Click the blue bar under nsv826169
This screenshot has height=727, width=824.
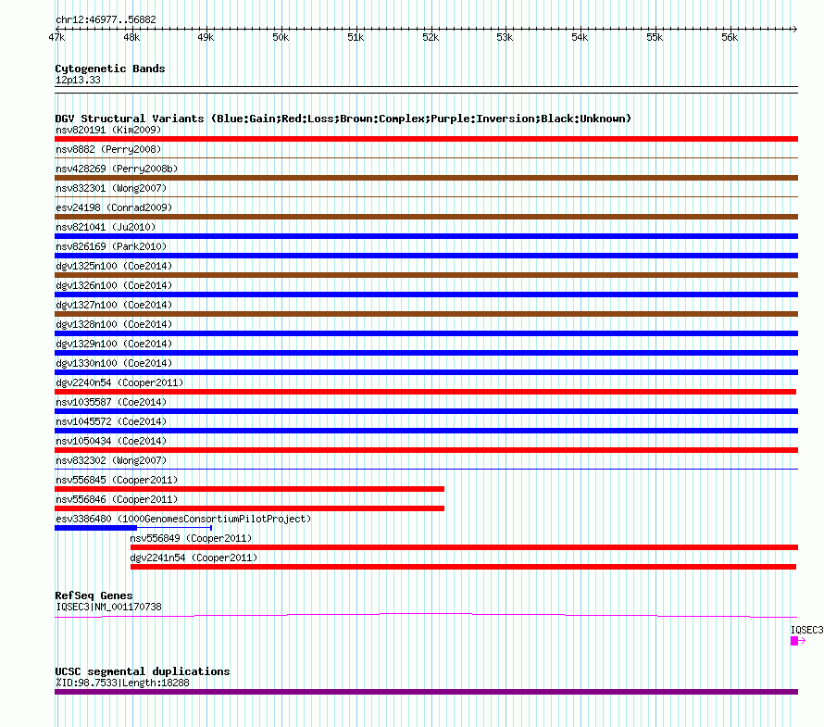(x=426, y=256)
